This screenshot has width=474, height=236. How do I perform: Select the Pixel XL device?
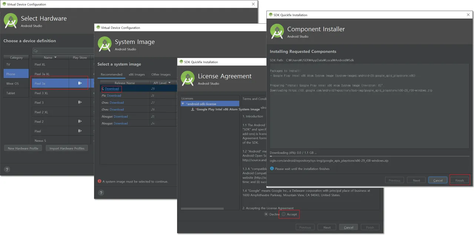click(40, 64)
